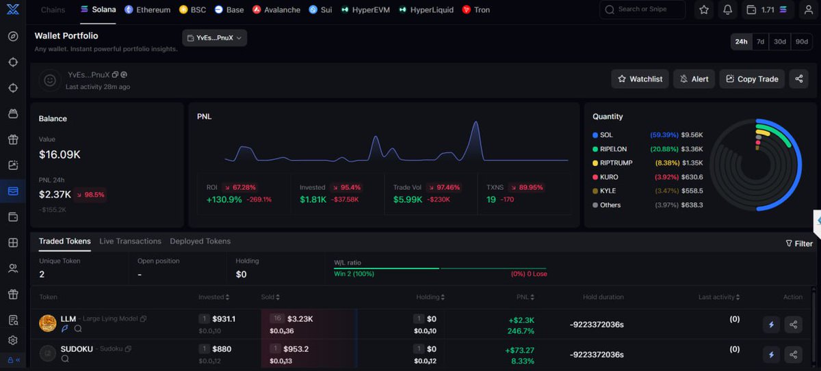This screenshot has height=371, width=821.
Task: Open the Deployed Tokens tab
Action: 200,241
